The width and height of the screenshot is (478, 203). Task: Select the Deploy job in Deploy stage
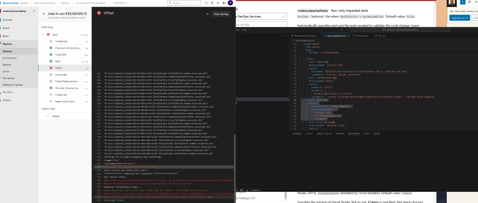click(65, 116)
